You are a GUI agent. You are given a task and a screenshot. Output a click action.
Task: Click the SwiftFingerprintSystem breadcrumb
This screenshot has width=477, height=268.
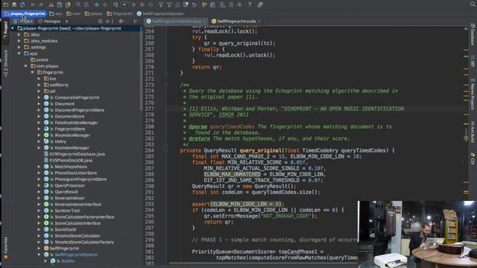160,13
